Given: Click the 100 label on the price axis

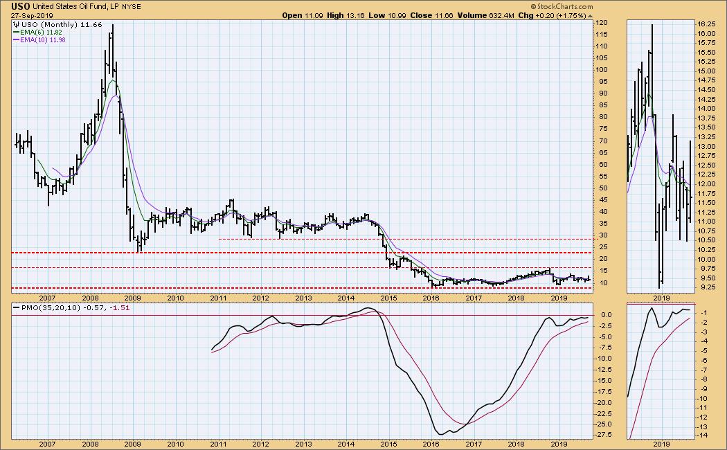Looking at the screenshot, I should point(604,70).
